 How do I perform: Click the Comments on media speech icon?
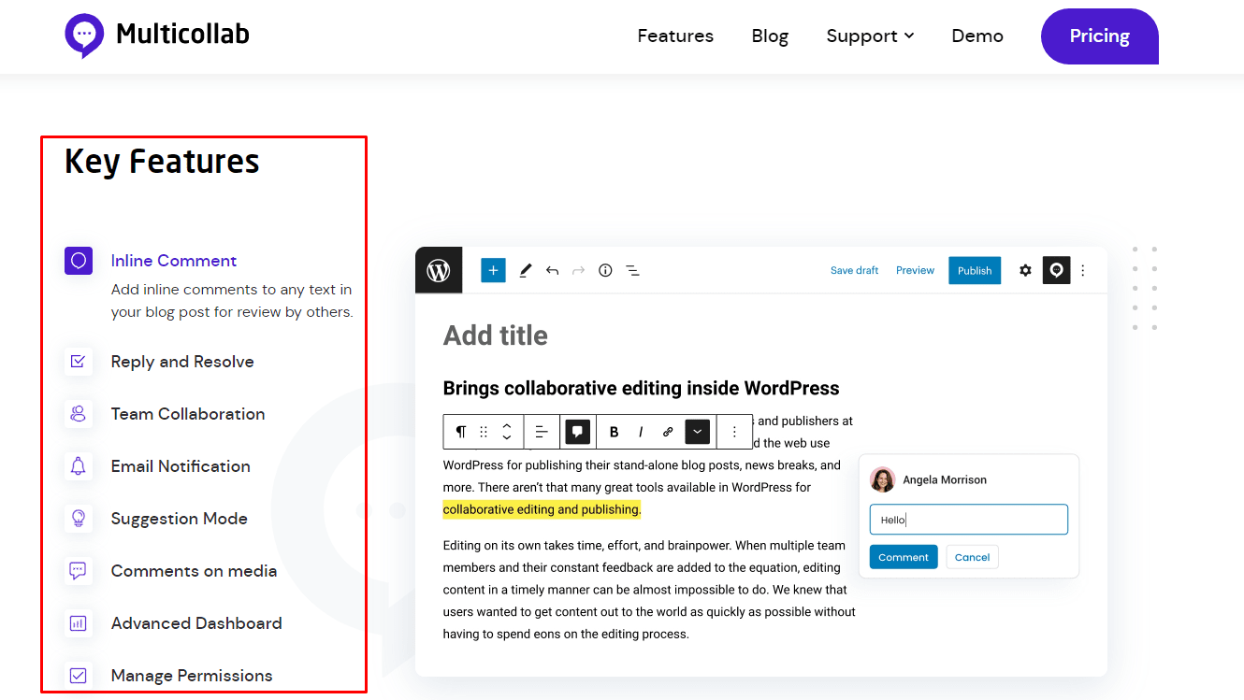(x=79, y=571)
